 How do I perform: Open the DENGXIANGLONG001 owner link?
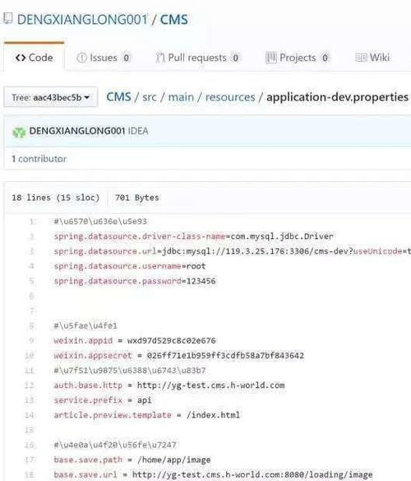[82, 20]
